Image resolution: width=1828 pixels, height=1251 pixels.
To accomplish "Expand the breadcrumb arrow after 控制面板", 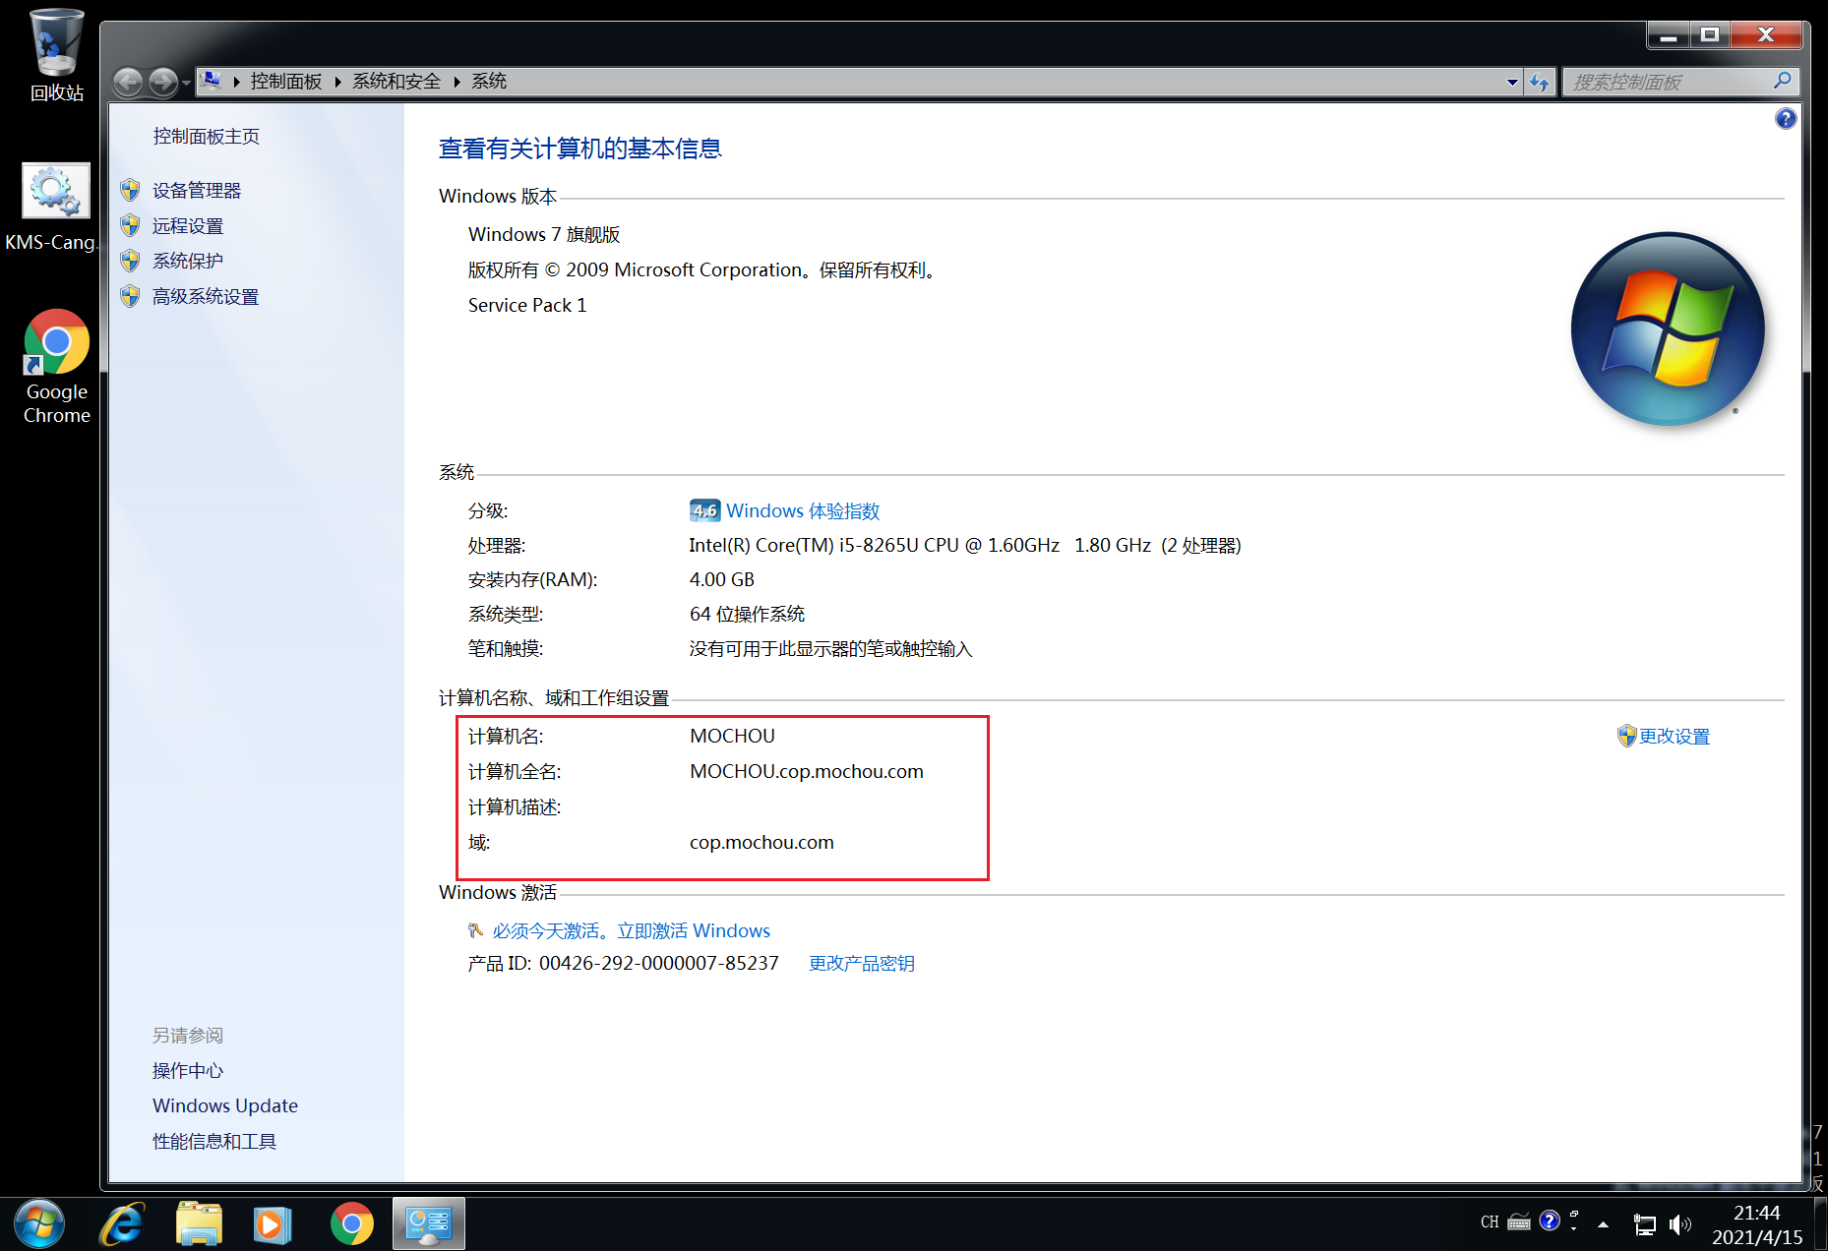I will click(x=338, y=82).
